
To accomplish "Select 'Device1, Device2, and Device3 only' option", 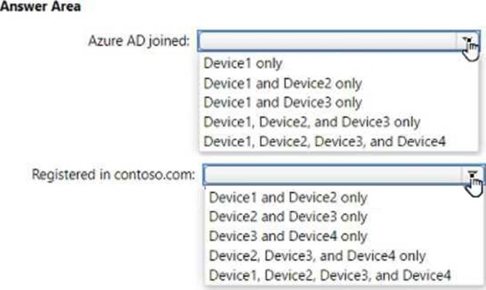I will pos(312,122).
